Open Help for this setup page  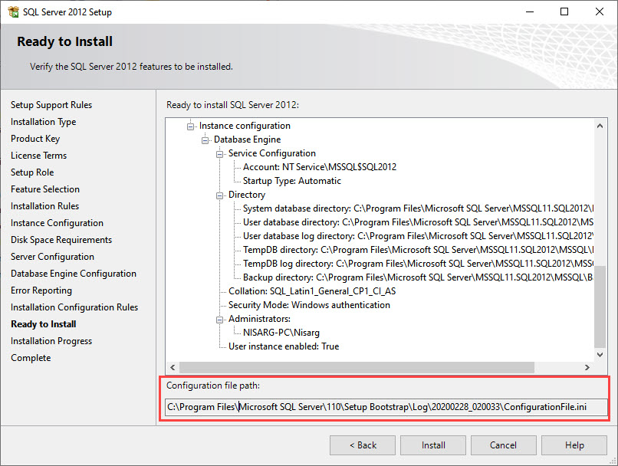coord(574,445)
